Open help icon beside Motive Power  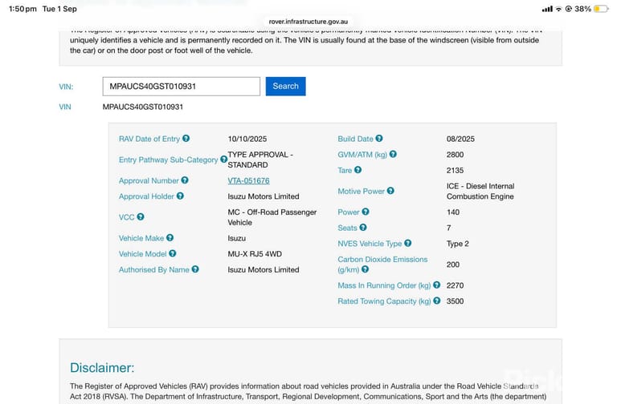click(390, 191)
